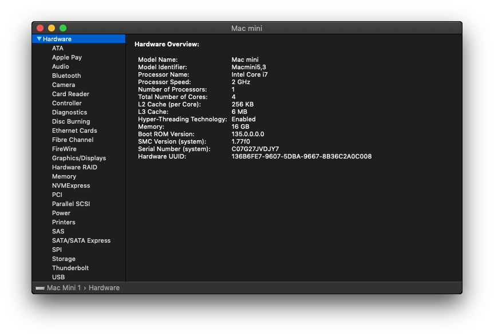Select Storage in the sidebar
Image resolution: width=494 pixels, height=336 pixels.
63,259
